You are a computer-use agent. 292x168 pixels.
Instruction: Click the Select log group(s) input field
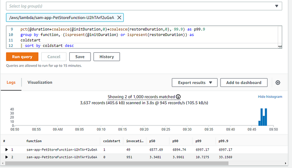tap(144, 6)
